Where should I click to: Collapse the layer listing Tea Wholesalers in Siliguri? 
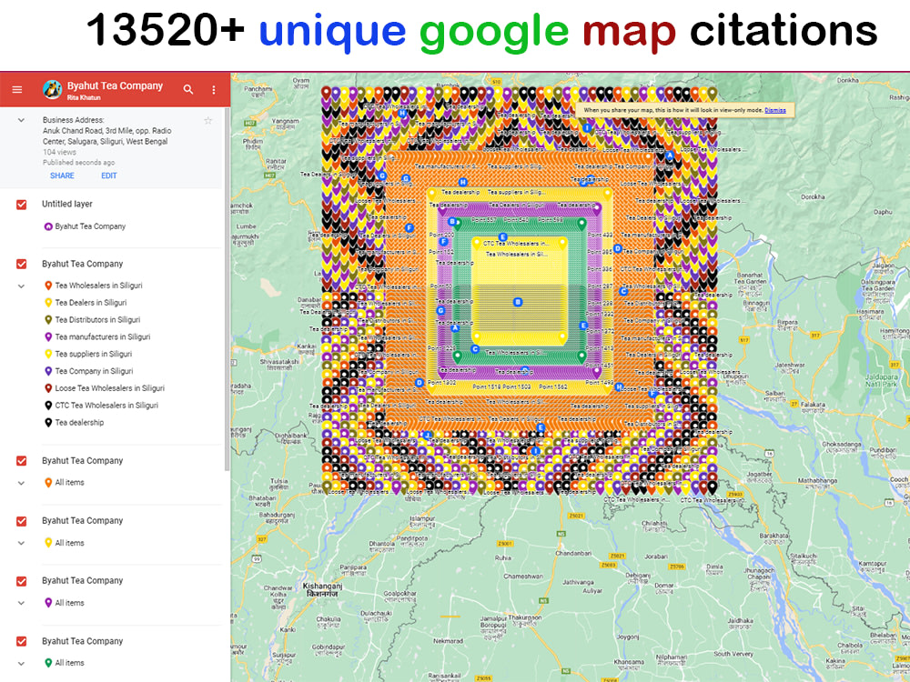22,286
